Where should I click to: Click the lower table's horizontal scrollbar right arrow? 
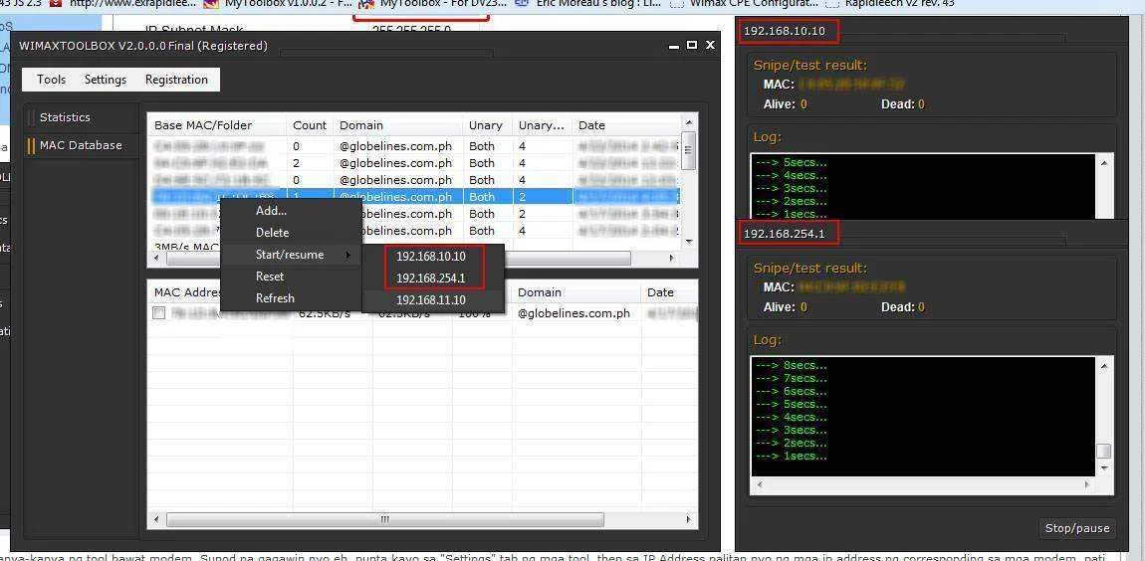pyautogui.click(x=689, y=520)
